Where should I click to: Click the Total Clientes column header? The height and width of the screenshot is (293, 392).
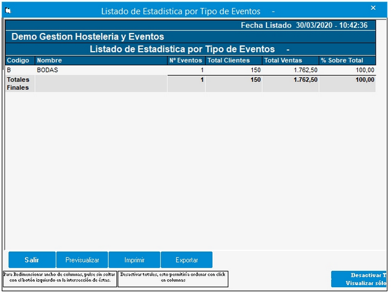coord(234,61)
